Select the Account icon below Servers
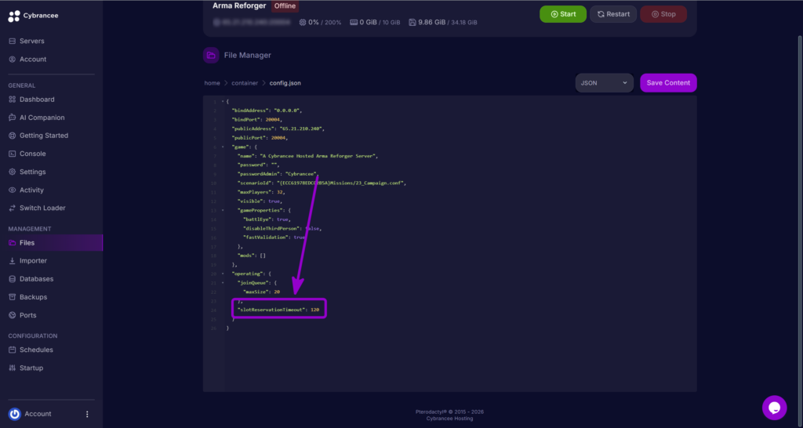The image size is (803, 428). click(x=13, y=60)
